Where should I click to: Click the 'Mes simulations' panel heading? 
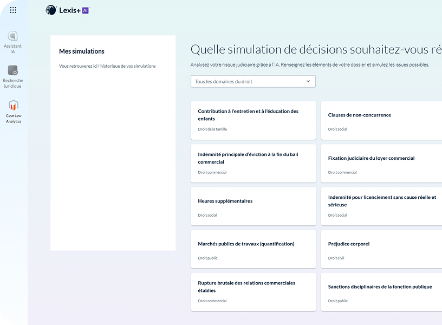pos(82,51)
